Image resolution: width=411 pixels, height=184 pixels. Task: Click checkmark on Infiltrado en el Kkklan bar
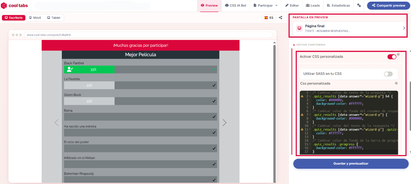click(214, 164)
